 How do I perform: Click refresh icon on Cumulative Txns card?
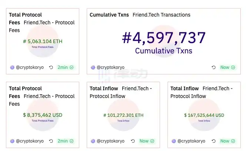(x=214, y=67)
